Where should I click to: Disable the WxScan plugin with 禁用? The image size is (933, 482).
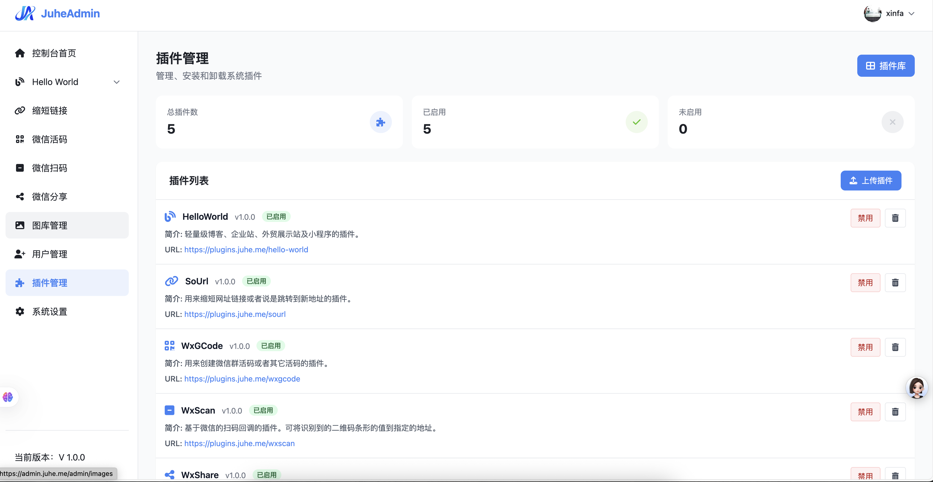click(x=865, y=412)
